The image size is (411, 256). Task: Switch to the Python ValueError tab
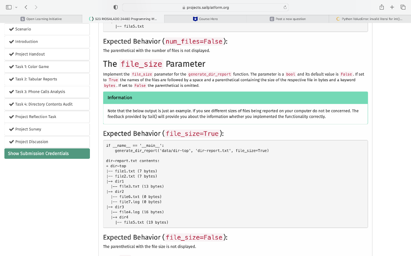point(370,19)
